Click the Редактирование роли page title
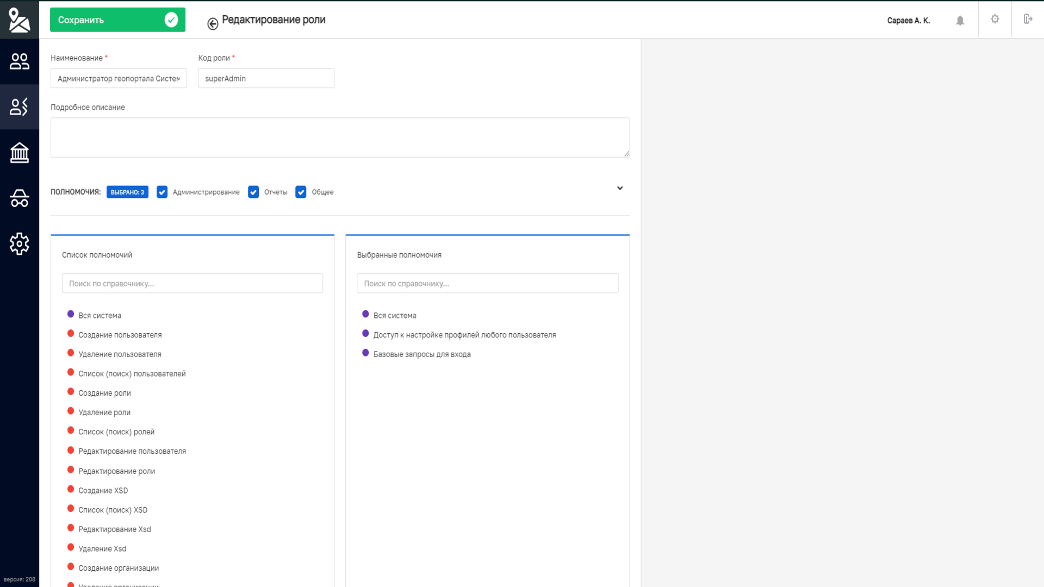 click(x=274, y=20)
